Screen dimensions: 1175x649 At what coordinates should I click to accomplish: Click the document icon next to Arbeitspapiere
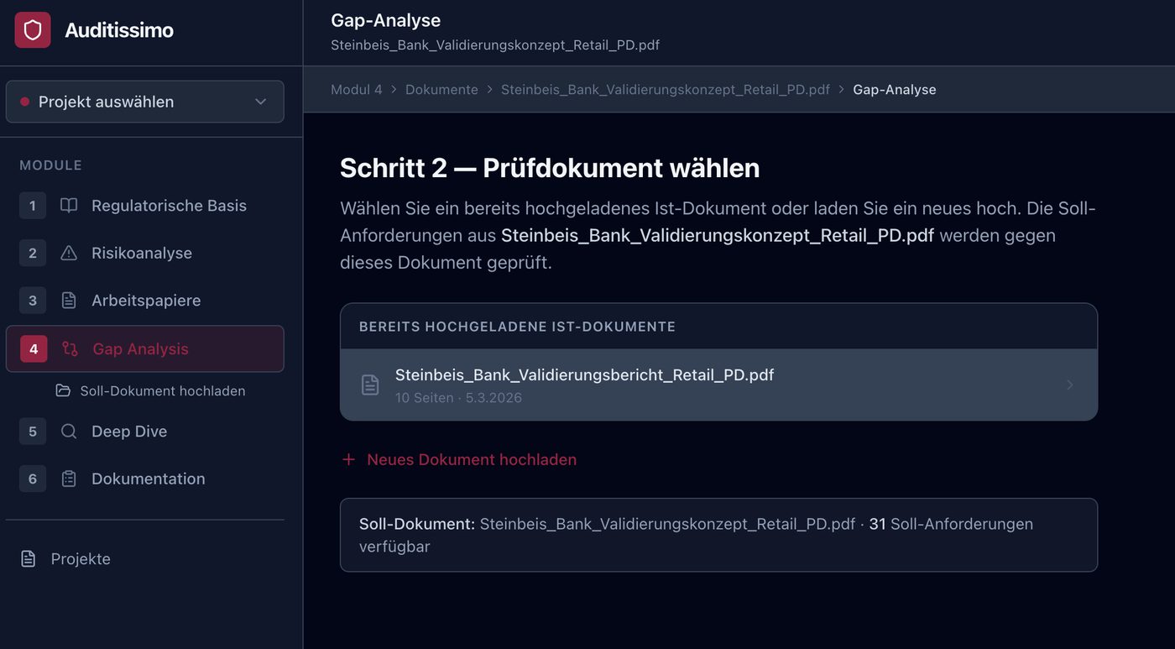pos(68,300)
